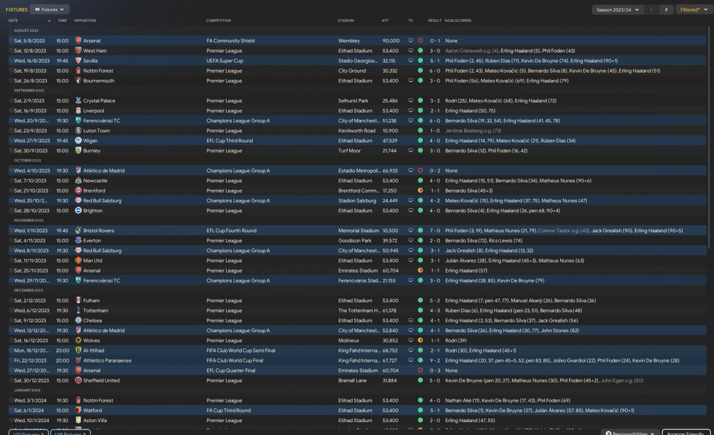Open the UEFA Super Cup competition link
The height and width of the screenshot is (435, 714).
pos(225,61)
